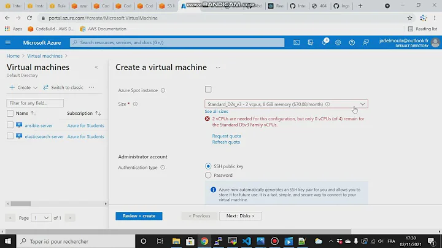Open Virtual machines breadcrumb link
The width and height of the screenshot is (442, 248).
[x=45, y=56]
